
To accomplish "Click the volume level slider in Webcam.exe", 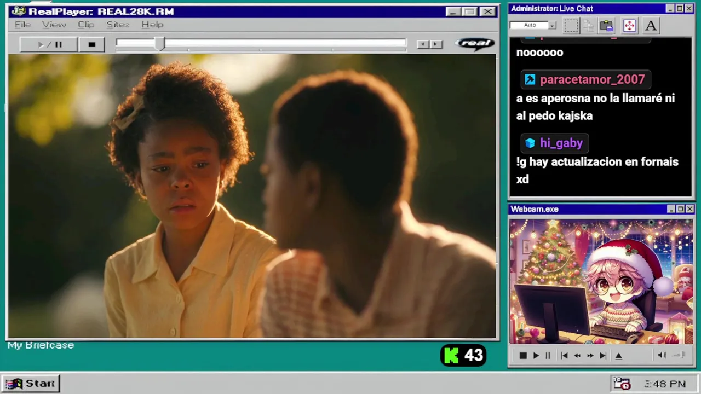I will tap(679, 355).
